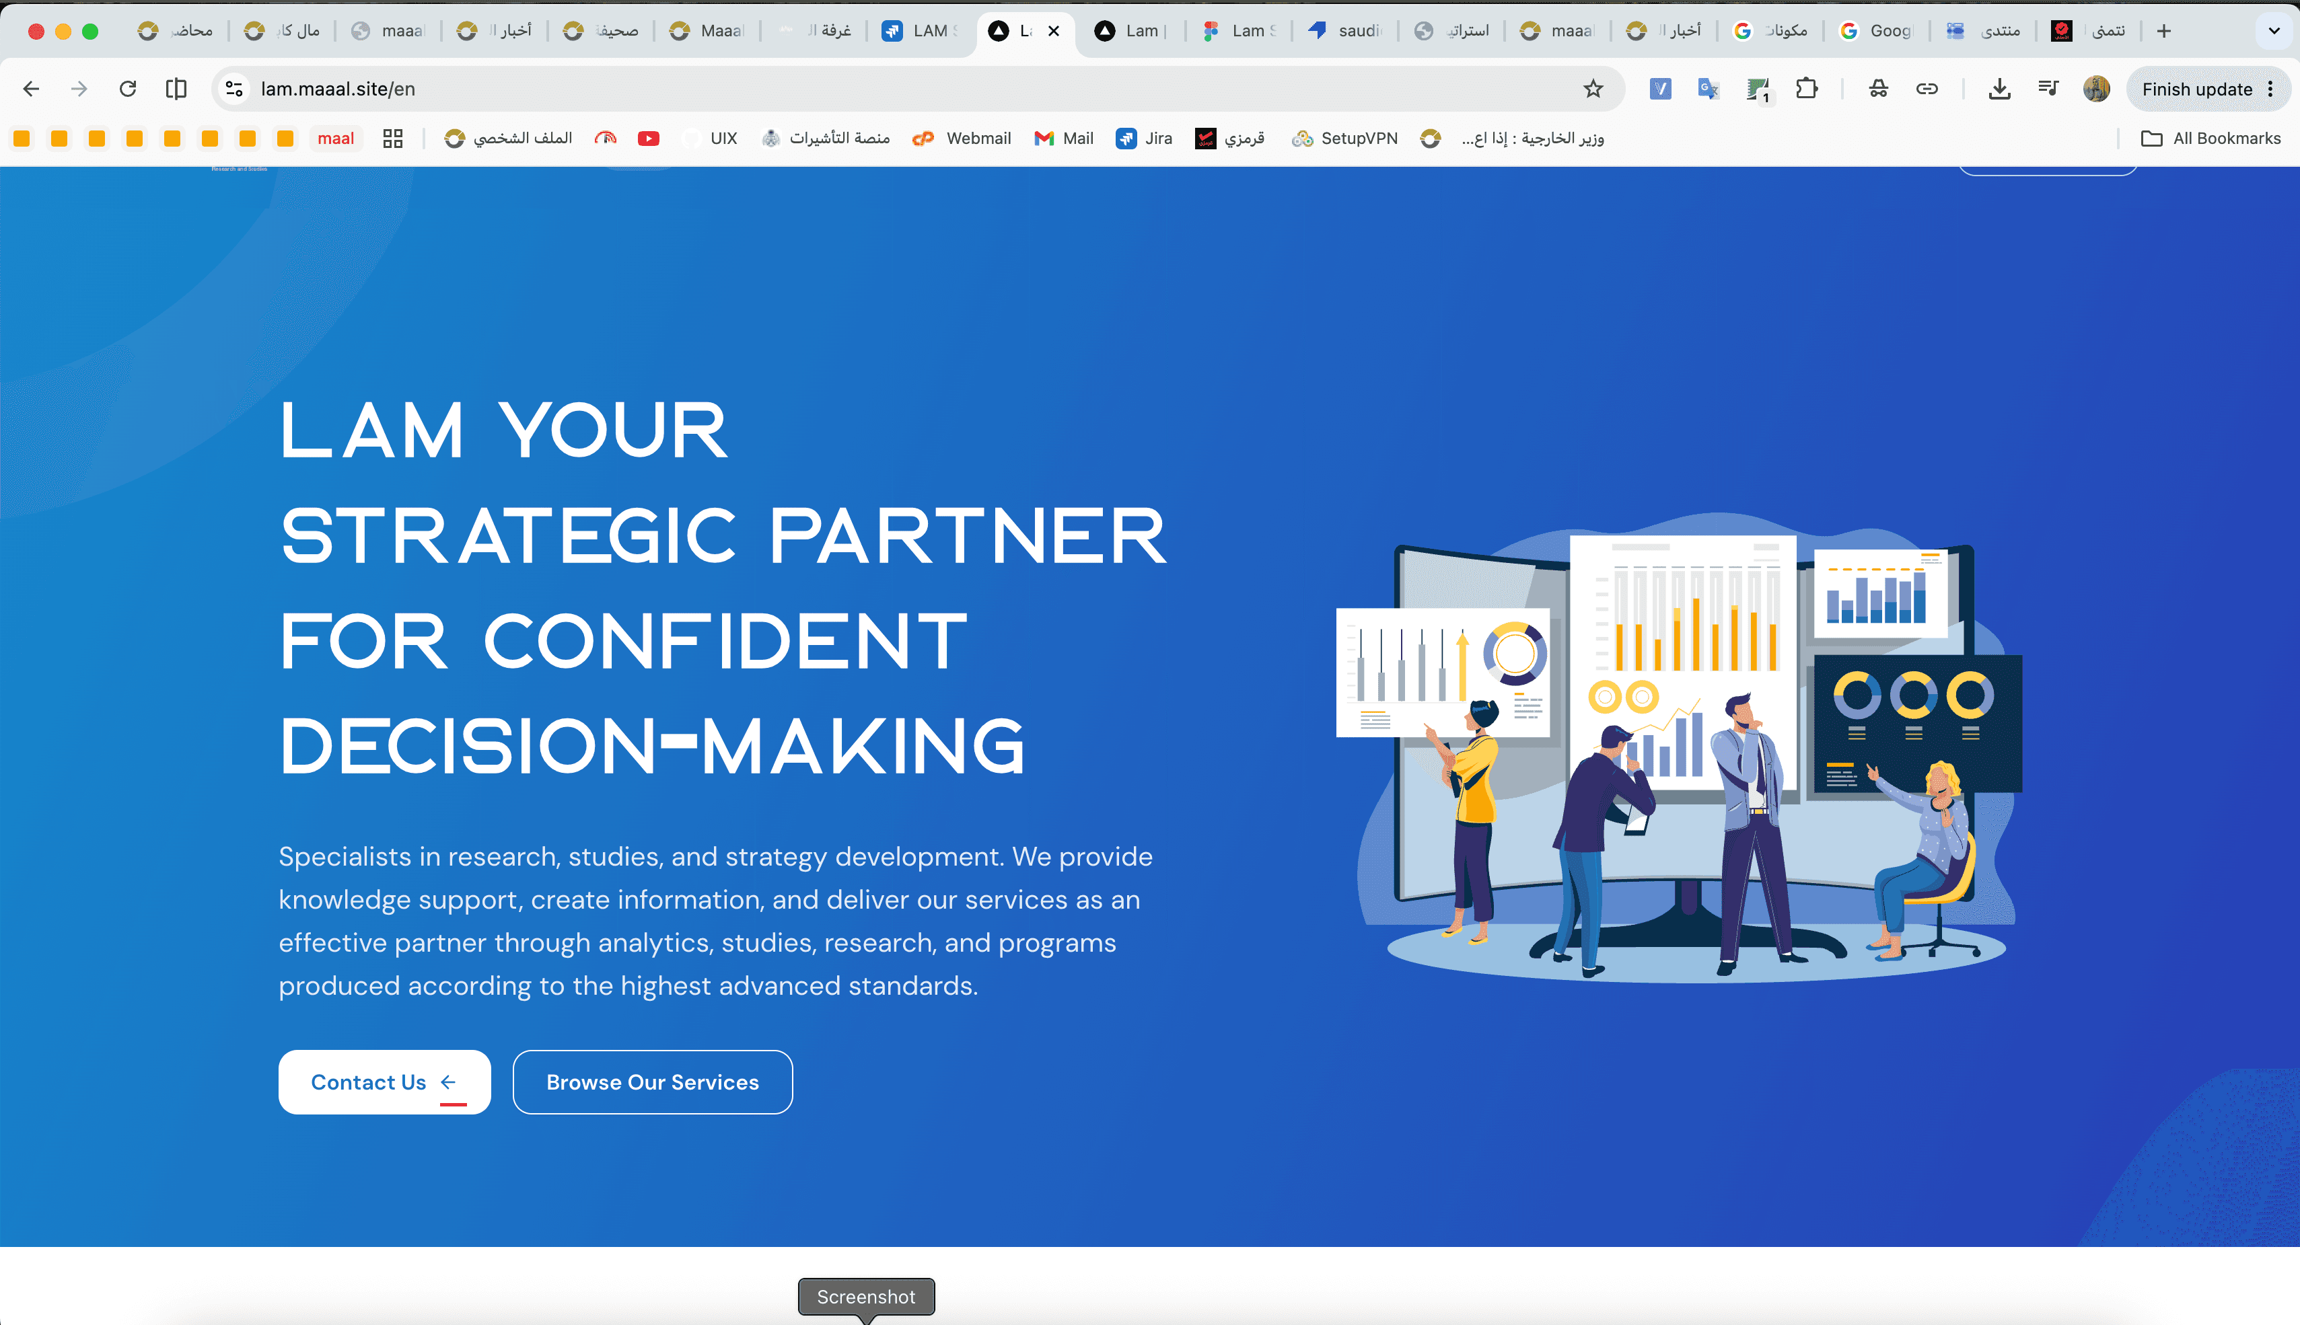
Task: Open the Google Translate extension
Action: click(x=1709, y=88)
